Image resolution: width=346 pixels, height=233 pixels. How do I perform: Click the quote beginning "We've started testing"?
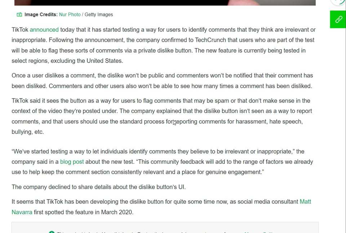162,162
